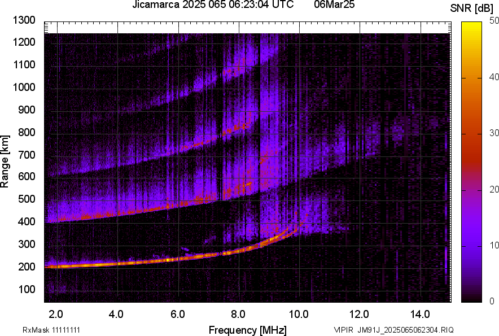Click the range axis label 100
The width and height of the screenshot is (499, 336).
[x=27, y=289]
